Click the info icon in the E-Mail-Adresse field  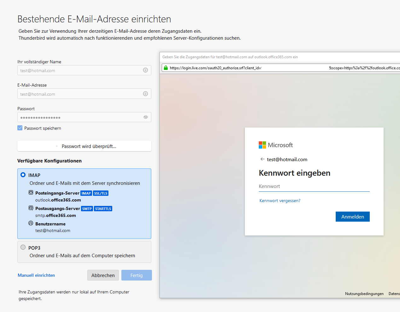(145, 94)
